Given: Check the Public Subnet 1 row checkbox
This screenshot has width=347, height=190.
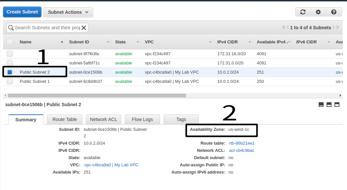Looking at the screenshot, I should point(10,82).
